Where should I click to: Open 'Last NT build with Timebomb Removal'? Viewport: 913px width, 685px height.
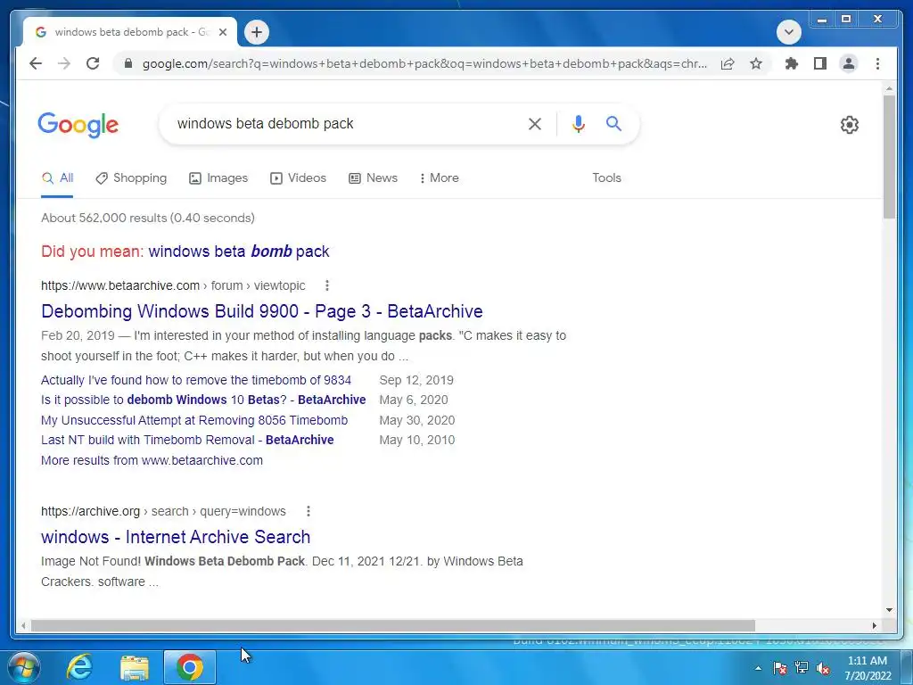pos(187,441)
